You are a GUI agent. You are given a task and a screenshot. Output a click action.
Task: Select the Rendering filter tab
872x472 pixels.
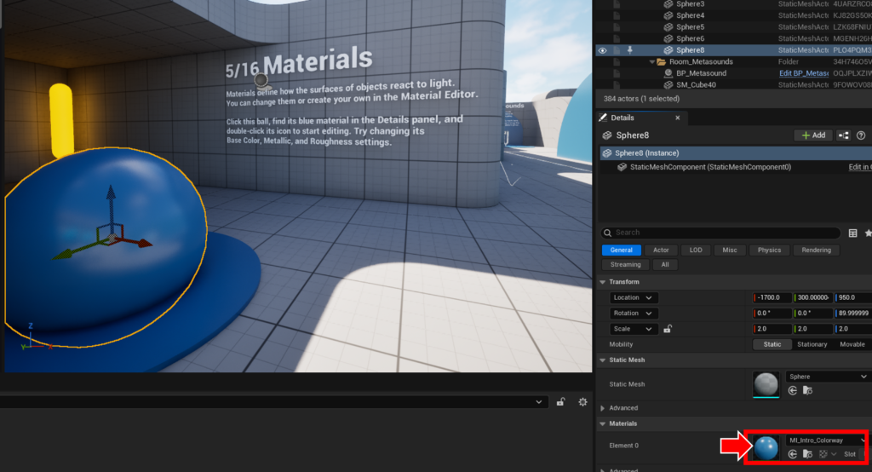click(x=816, y=250)
